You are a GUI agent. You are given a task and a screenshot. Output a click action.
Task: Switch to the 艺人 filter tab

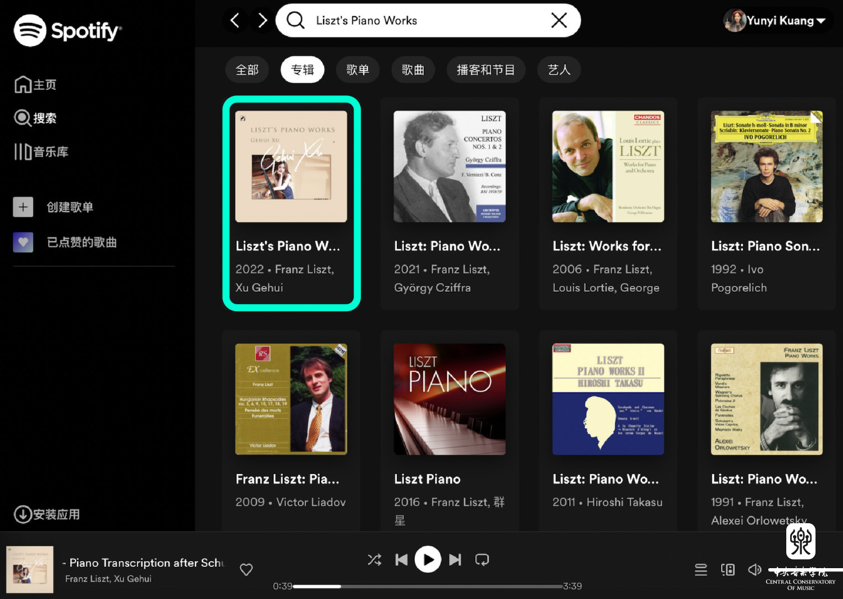(x=559, y=70)
